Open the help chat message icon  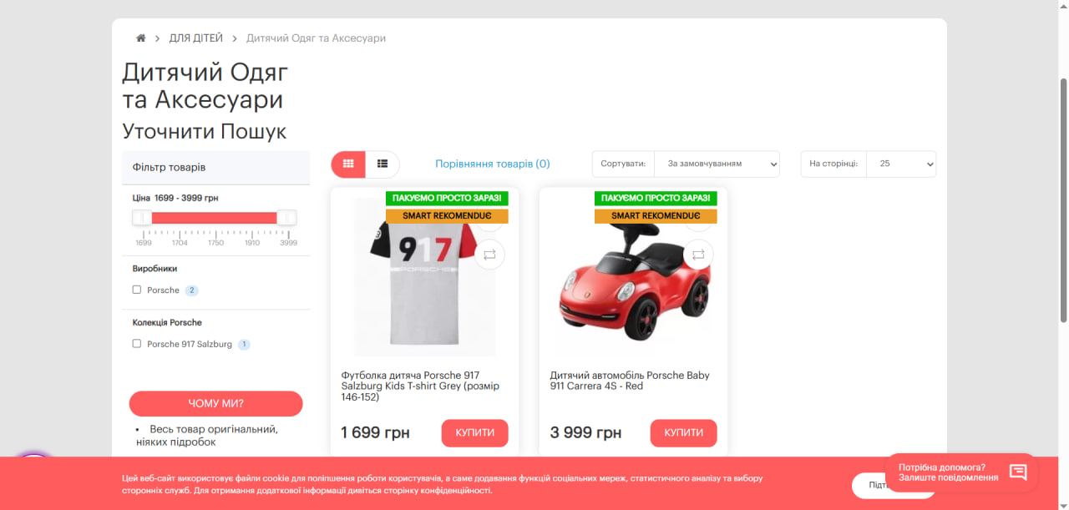(x=1018, y=472)
